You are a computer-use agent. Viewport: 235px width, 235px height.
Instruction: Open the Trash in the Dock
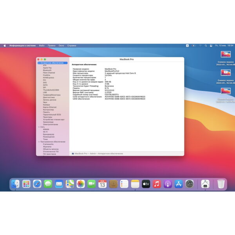[221, 184]
